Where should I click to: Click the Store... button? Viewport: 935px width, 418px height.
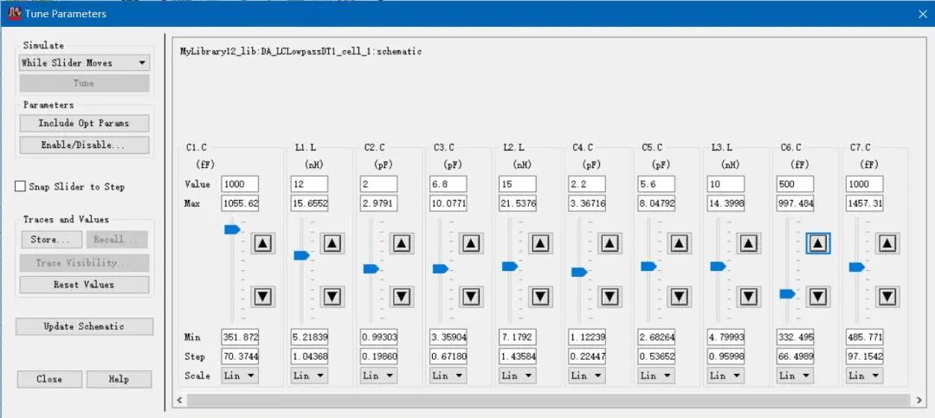[52, 240]
